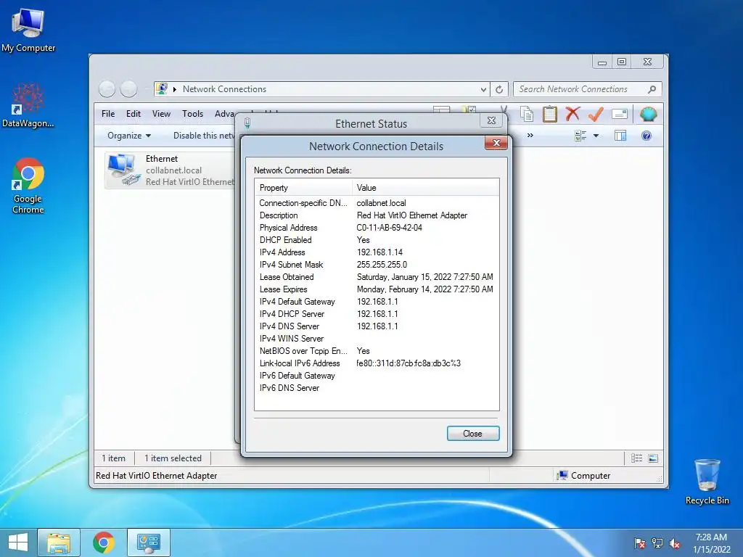This screenshot has height=557, width=743.
Task: Click the Copy icon in Network Connections toolbar
Action: [527, 114]
